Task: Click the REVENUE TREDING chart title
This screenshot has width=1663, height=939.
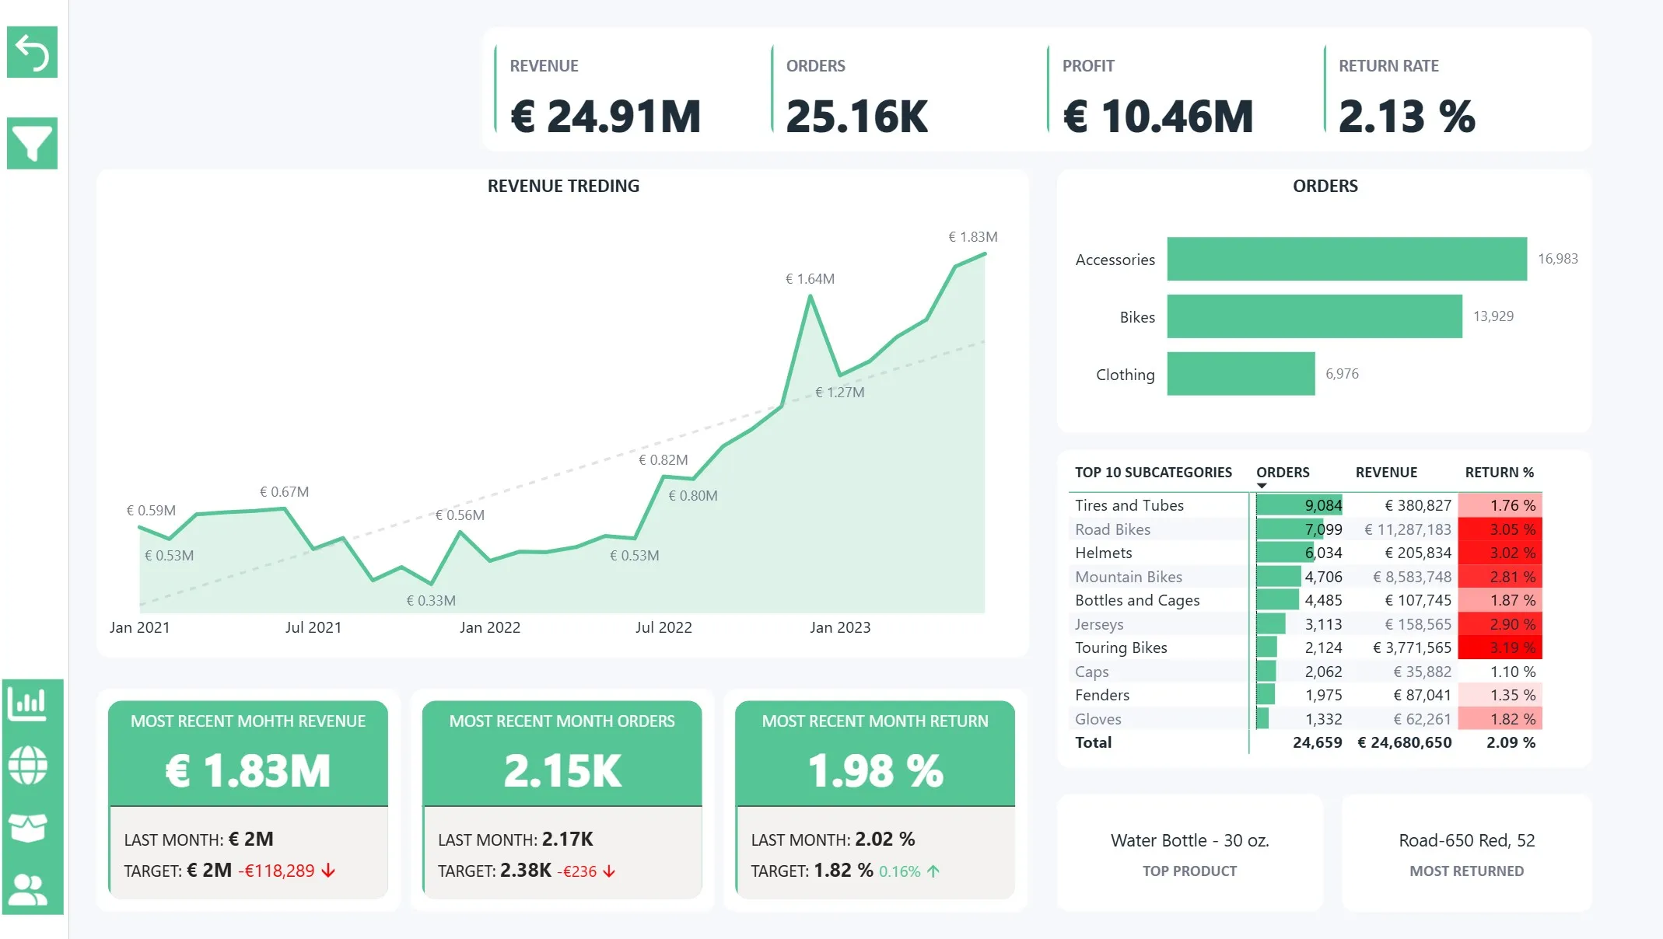Action: tap(563, 186)
